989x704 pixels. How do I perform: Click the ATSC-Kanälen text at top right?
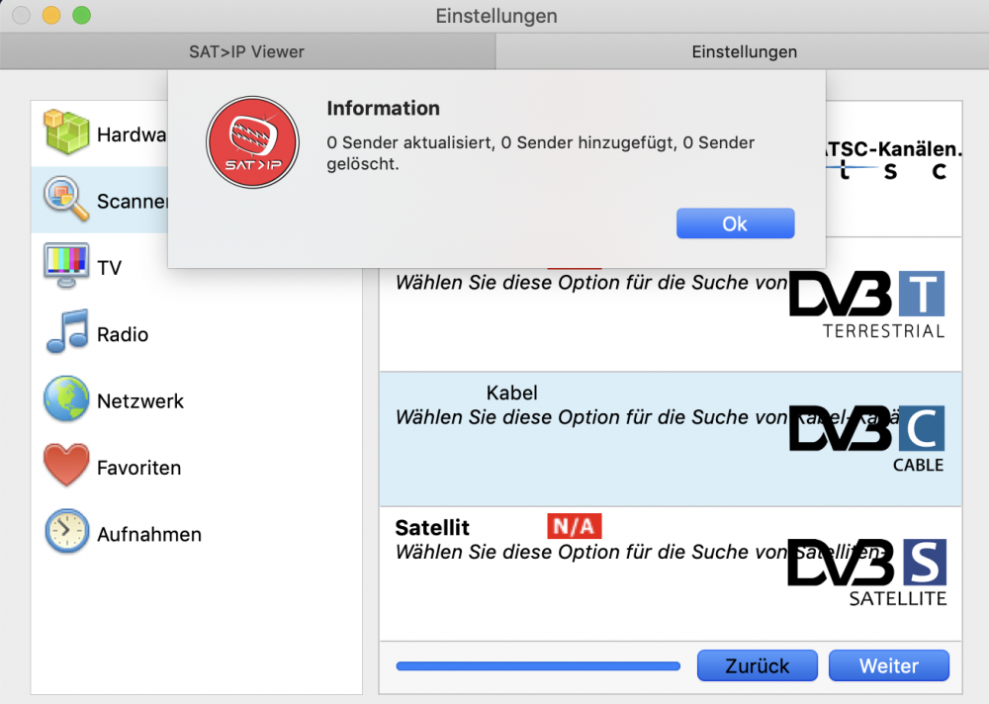(x=894, y=149)
